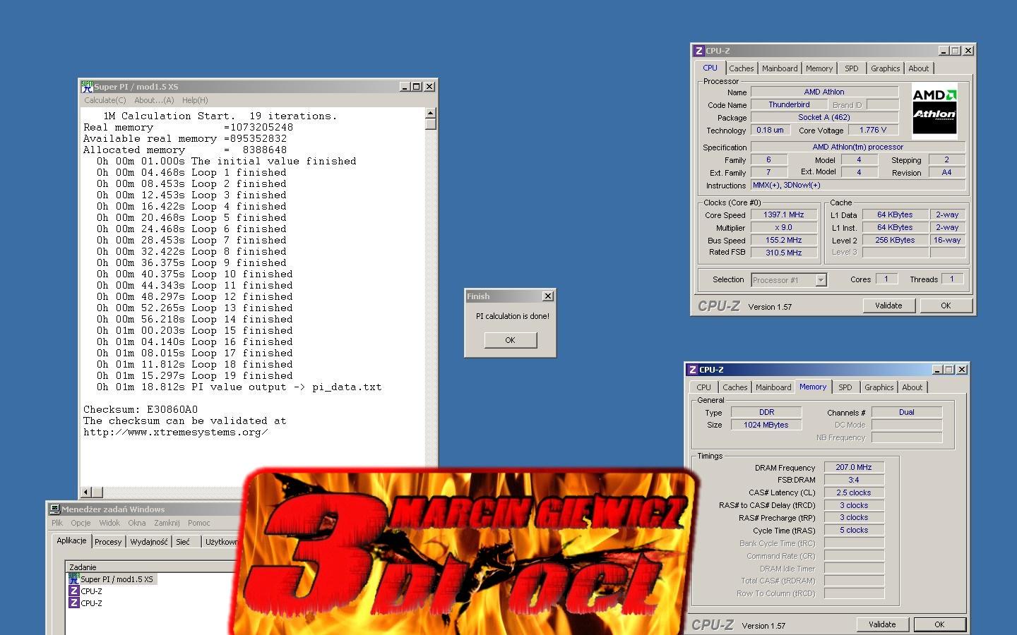
Task: Open the About...(A) menu in Super PI
Action: [x=154, y=100]
